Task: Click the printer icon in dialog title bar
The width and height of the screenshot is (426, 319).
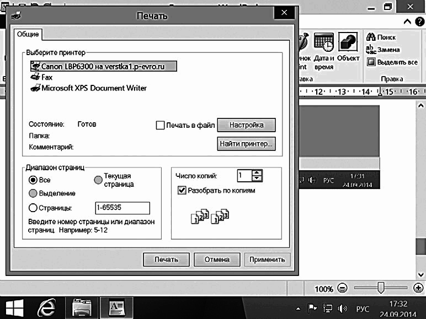Action: (16, 15)
